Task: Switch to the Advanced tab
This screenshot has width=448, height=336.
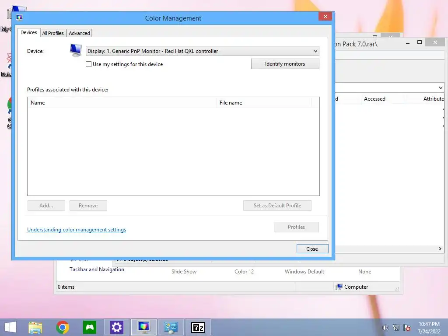Action: tap(80, 33)
